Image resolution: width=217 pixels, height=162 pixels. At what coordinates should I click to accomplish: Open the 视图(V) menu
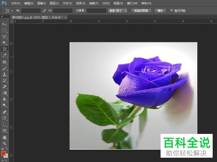tap(118, 3)
